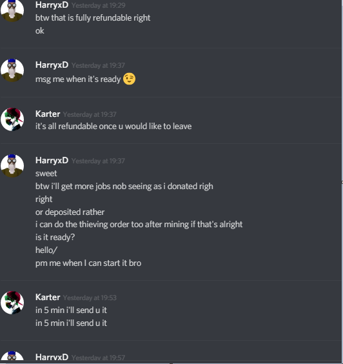Viewport: 343px width, 364px height.
Task: Select the message 'btw that is fully refundable right'
Action: click(x=93, y=18)
